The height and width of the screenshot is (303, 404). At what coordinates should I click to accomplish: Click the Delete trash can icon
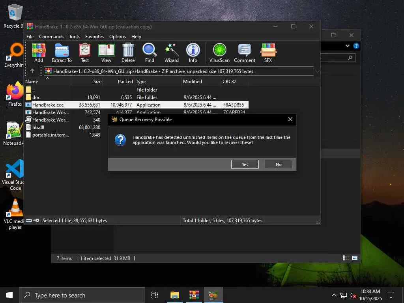click(128, 53)
